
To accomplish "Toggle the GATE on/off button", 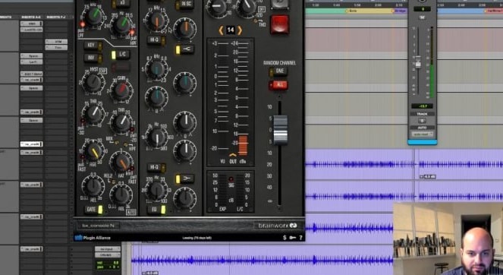I will (x=93, y=210).
